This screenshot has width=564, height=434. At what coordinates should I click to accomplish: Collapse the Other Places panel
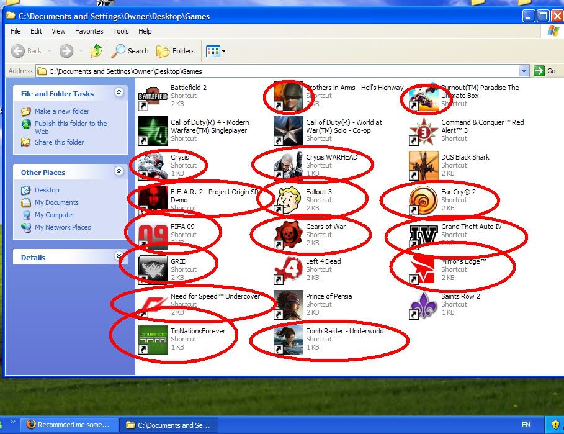(x=119, y=171)
